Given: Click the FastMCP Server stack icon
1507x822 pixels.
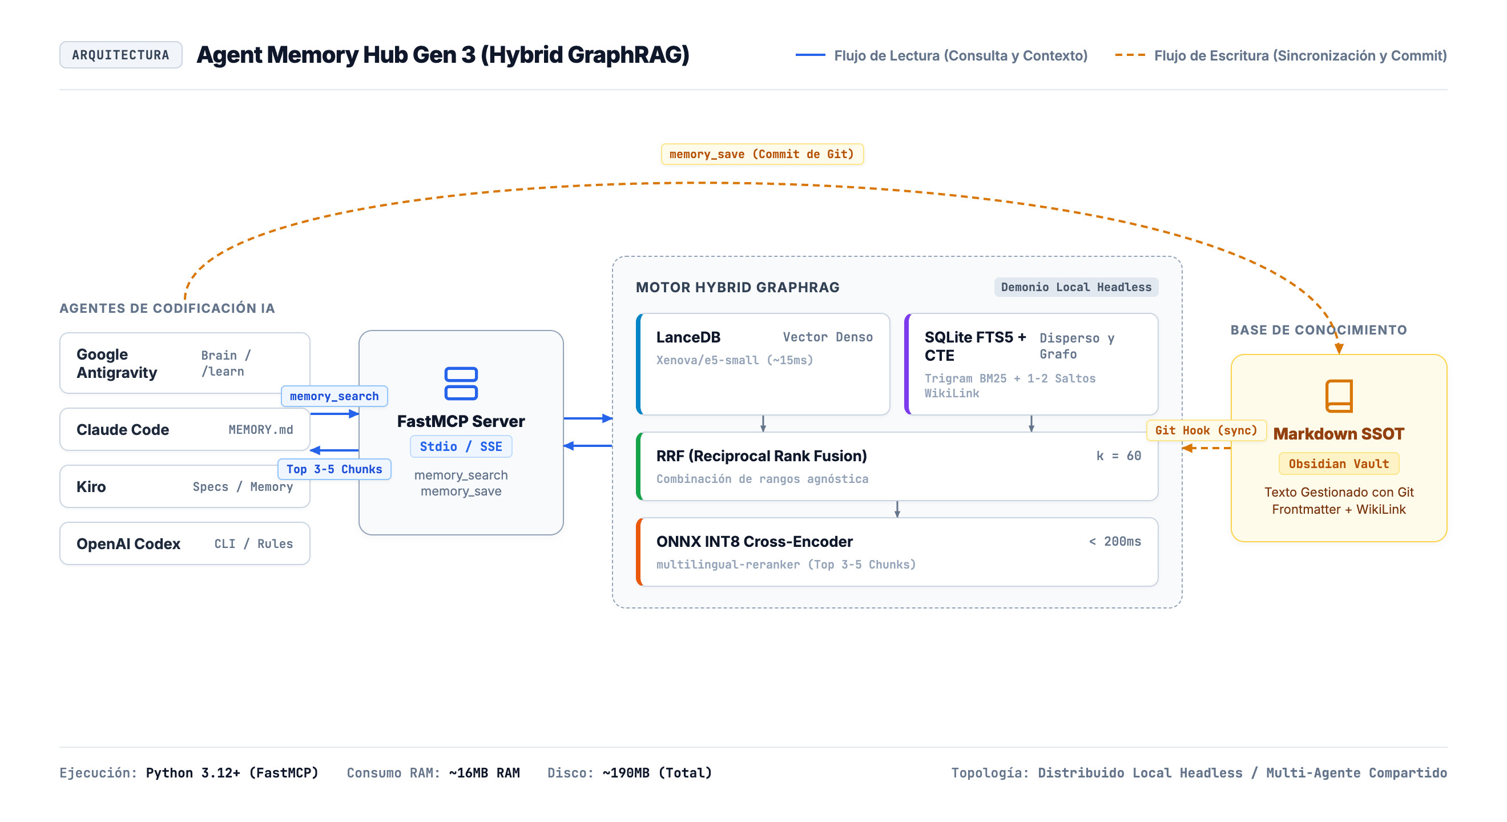Looking at the screenshot, I should click(x=461, y=383).
